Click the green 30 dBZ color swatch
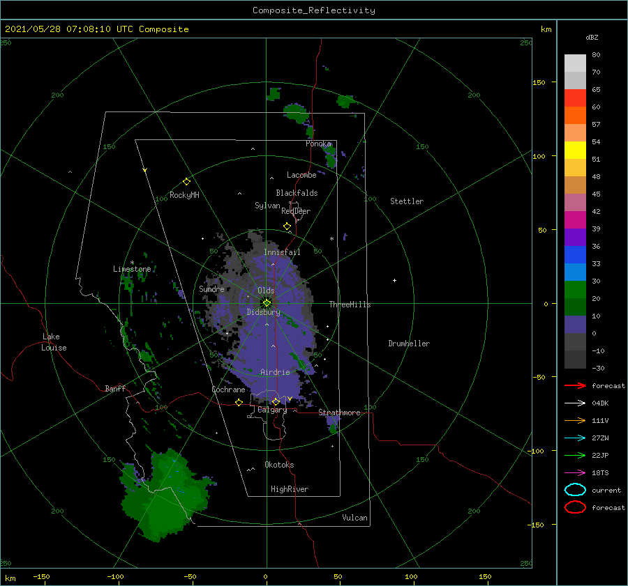628x586 pixels. point(575,290)
